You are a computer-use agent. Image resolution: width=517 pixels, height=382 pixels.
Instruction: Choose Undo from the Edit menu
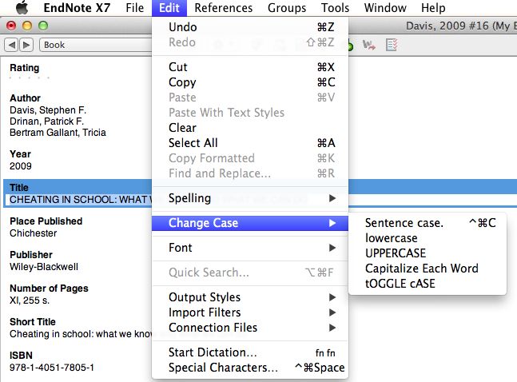pos(250,27)
